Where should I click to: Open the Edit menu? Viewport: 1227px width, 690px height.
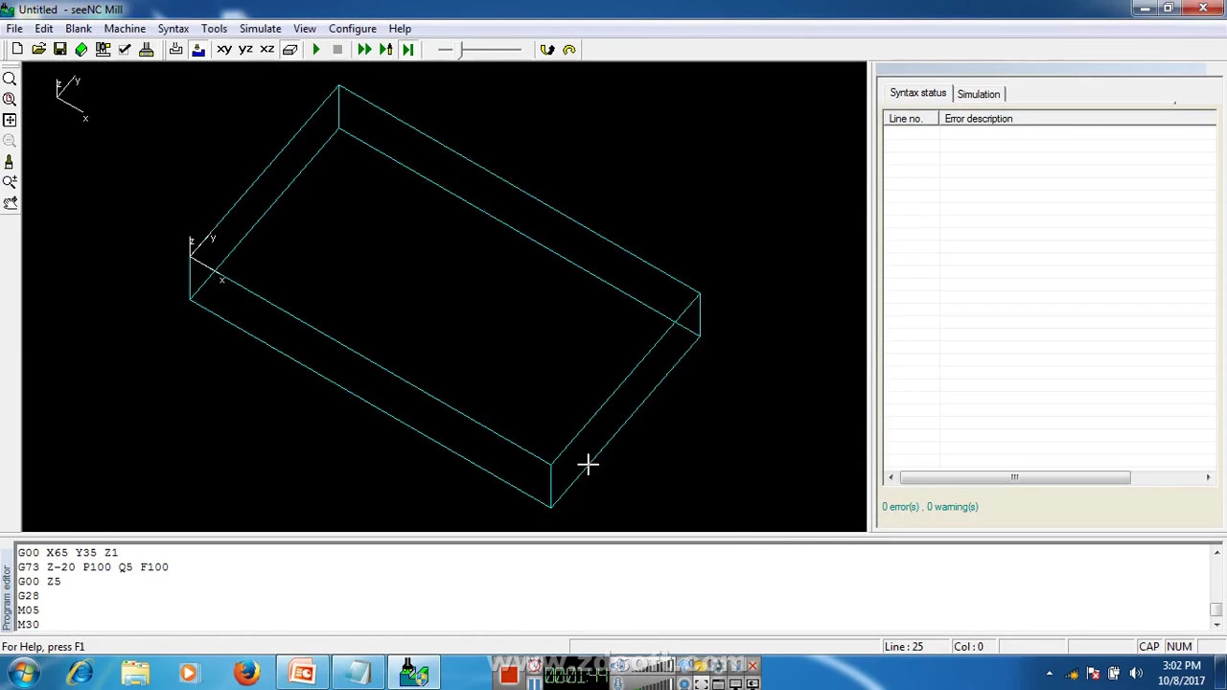pos(44,29)
